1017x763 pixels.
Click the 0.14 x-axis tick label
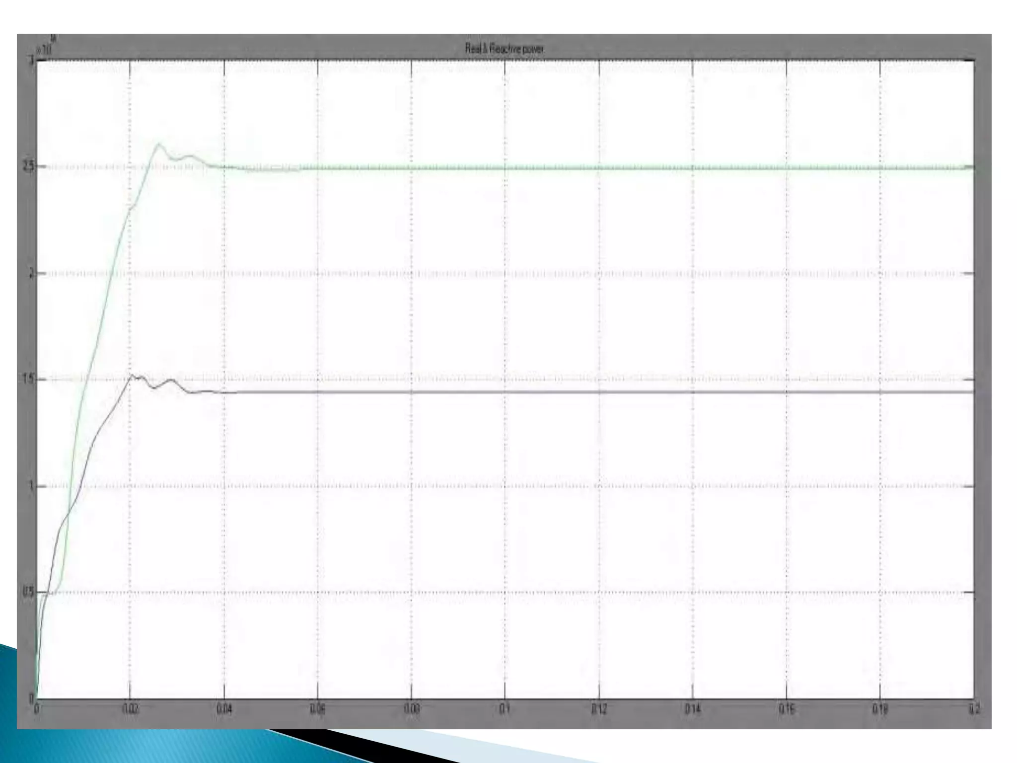click(x=693, y=709)
